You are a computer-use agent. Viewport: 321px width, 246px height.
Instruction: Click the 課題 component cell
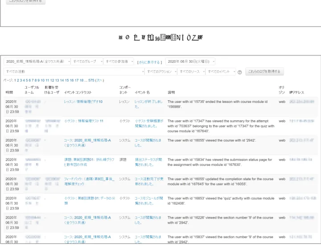123,160
